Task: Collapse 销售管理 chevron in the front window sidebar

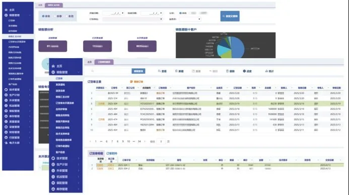Action: [x=79, y=72]
